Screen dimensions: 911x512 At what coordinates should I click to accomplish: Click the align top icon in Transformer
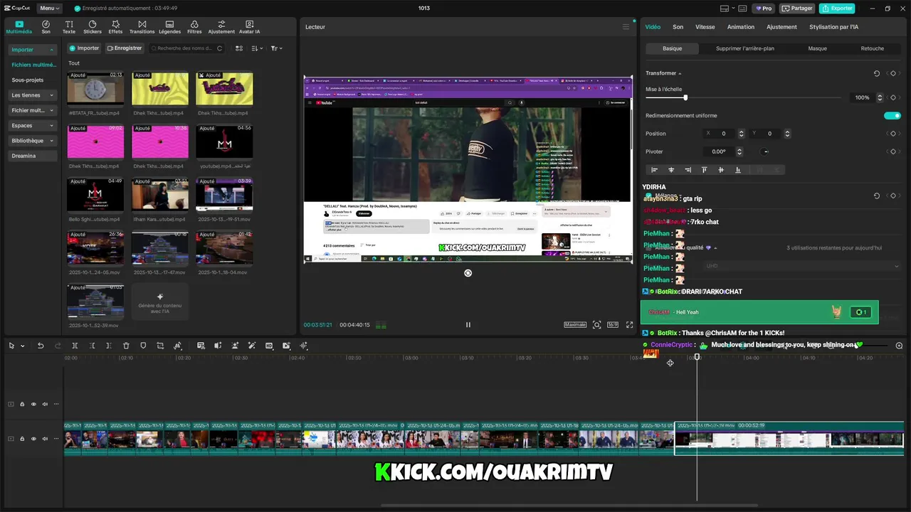pyautogui.click(x=705, y=170)
